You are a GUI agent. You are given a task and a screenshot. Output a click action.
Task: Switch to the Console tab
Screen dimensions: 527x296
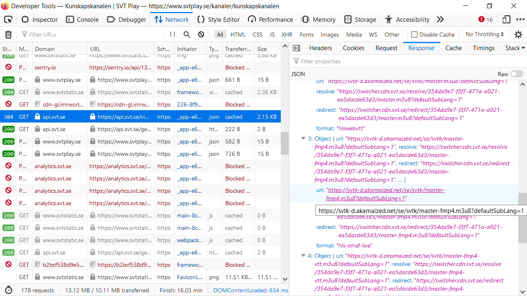[x=82, y=20]
